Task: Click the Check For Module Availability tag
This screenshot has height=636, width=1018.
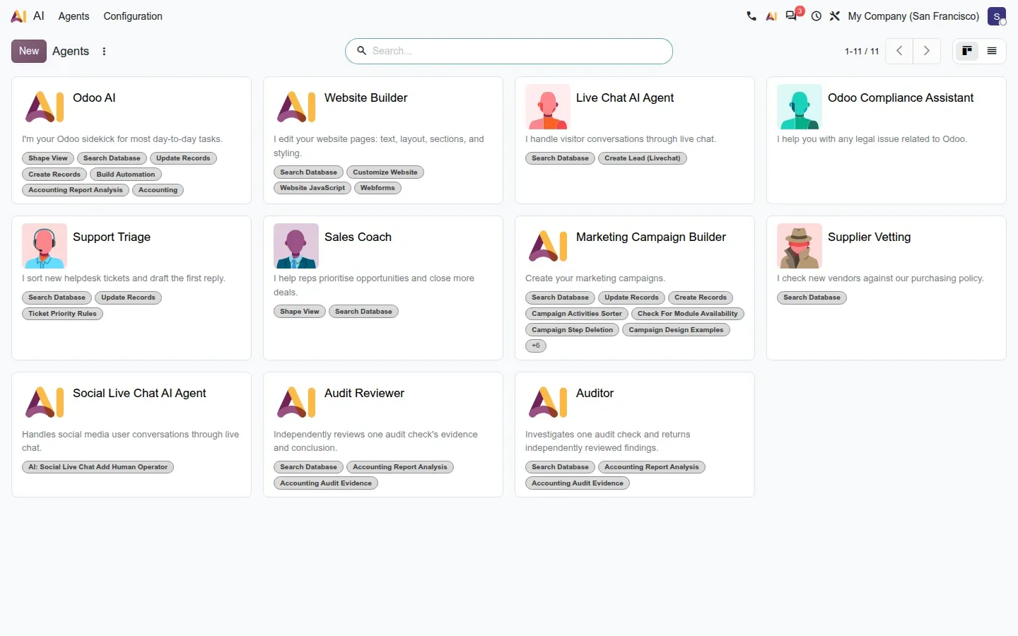Action: pyautogui.click(x=688, y=314)
